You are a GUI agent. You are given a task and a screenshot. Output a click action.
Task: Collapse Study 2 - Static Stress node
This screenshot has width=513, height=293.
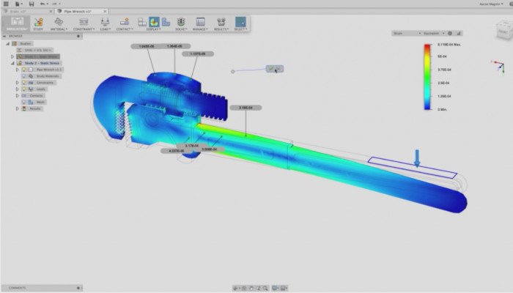12,63
